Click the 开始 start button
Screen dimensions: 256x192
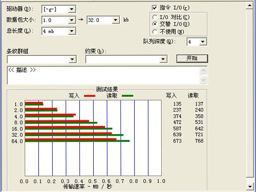192,58
